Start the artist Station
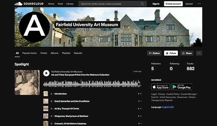Viewport: 217px width, 126px height. tap(154, 53)
